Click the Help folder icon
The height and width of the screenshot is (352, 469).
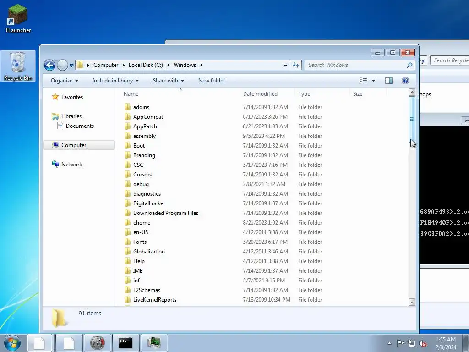[x=127, y=261]
